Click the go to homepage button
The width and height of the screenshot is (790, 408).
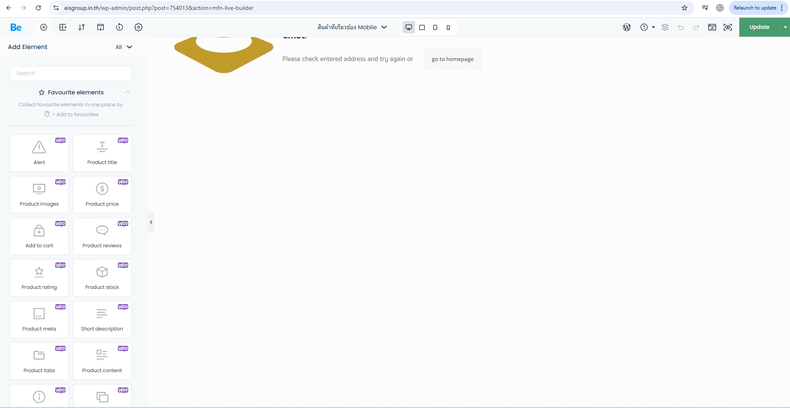[x=452, y=59]
